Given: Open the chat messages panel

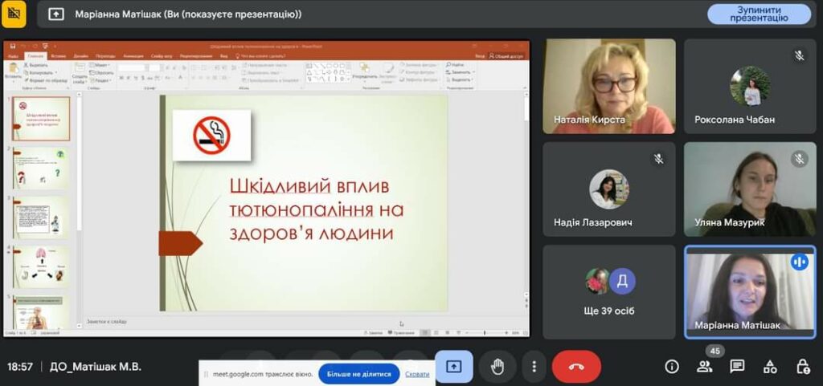Looking at the screenshot, I should pyautogui.click(x=737, y=366).
